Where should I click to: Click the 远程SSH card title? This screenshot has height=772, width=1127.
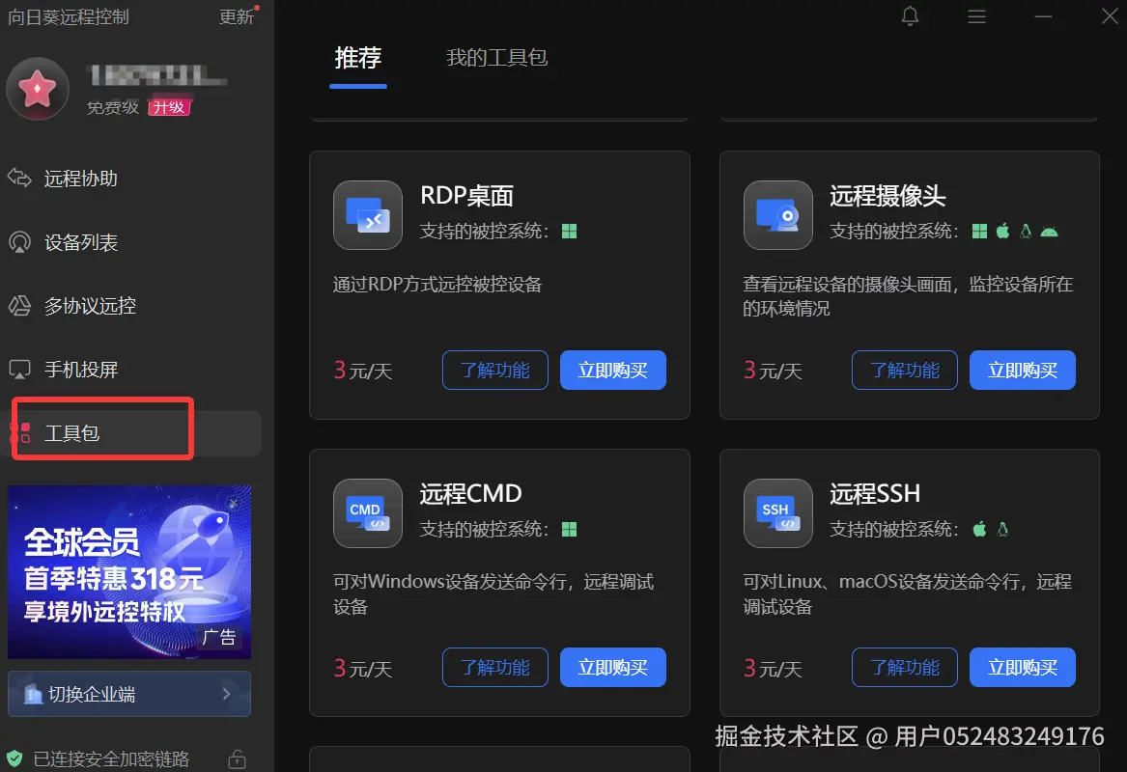(x=875, y=493)
